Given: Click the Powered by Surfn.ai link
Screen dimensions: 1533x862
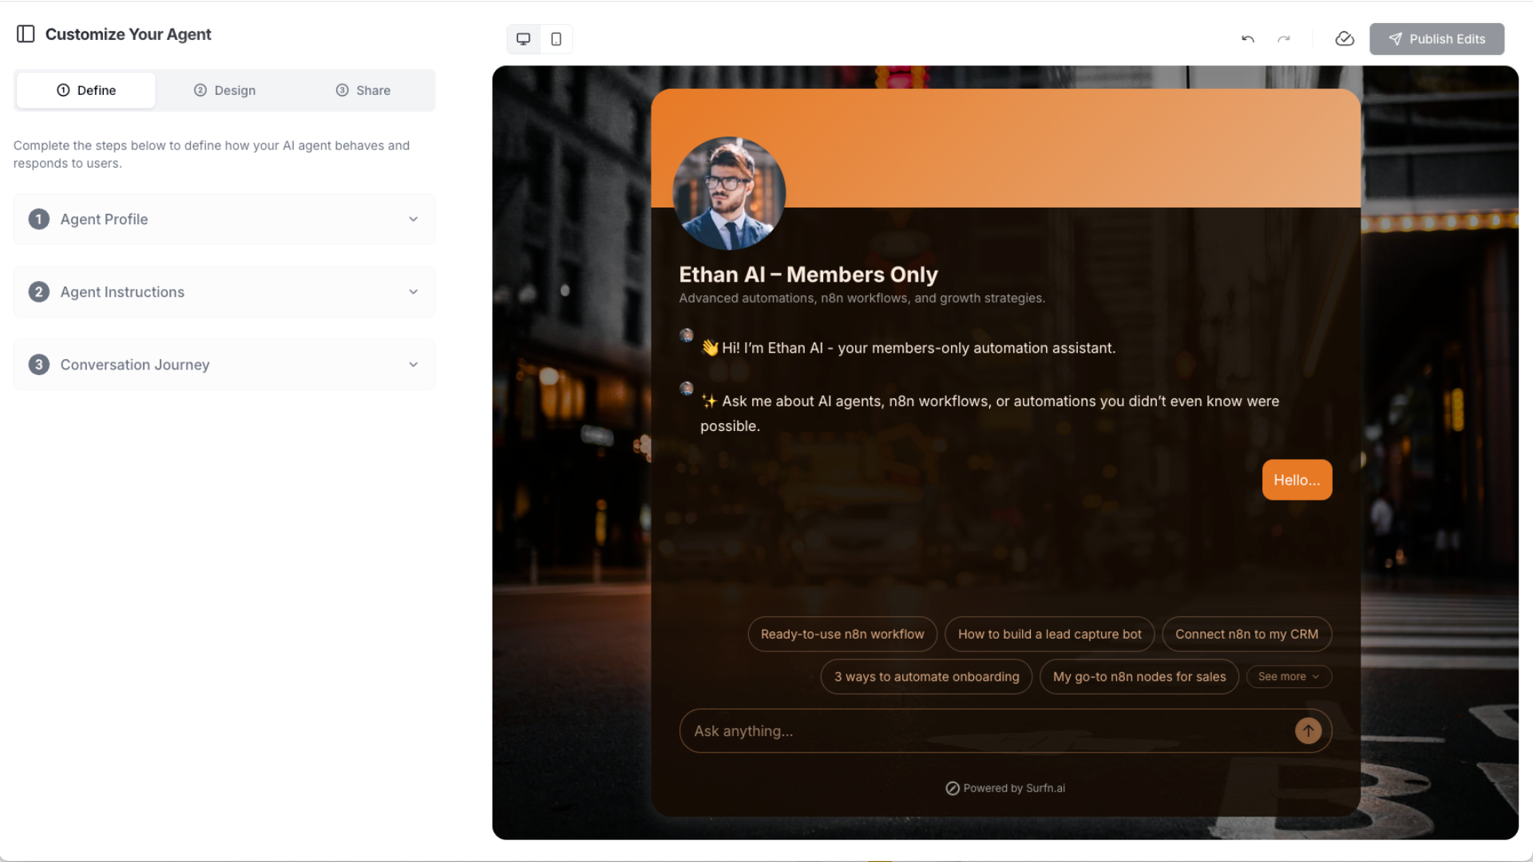Looking at the screenshot, I should tap(1005, 788).
